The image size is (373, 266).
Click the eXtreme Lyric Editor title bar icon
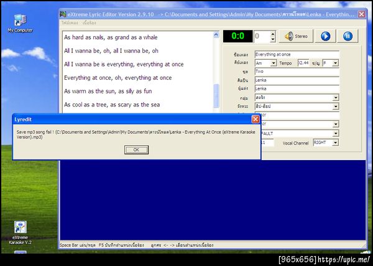[x=63, y=14]
